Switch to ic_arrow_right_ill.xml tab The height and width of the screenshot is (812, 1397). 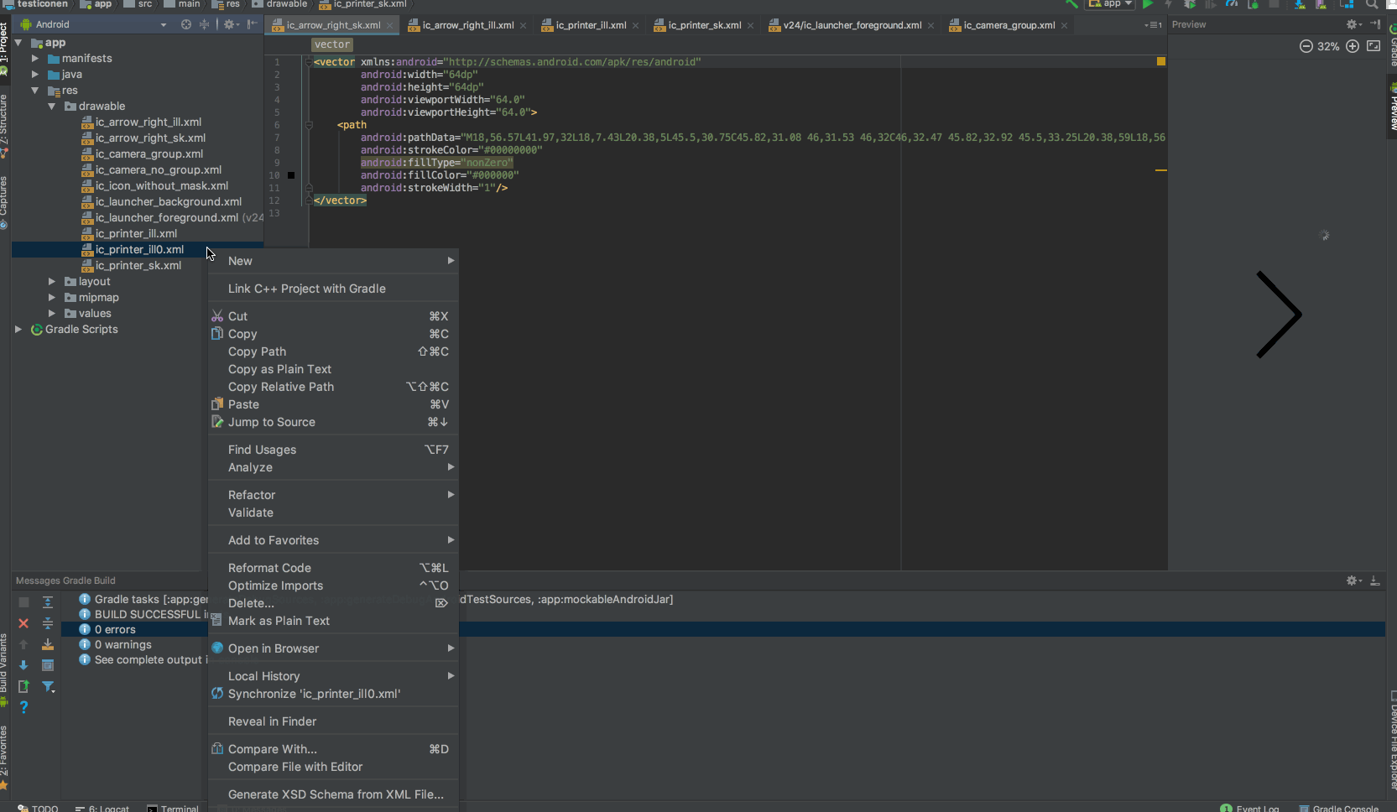tap(467, 25)
